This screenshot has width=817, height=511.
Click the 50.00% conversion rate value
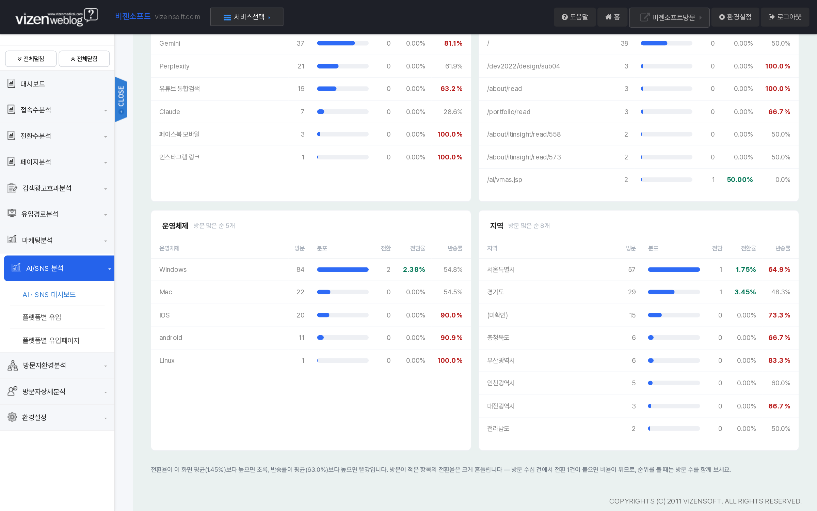[740, 180]
